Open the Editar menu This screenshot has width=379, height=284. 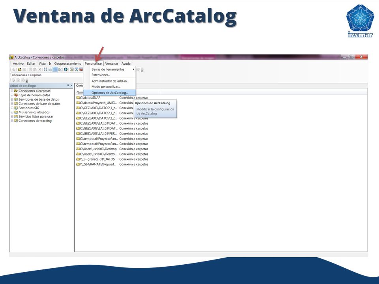[31, 64]
